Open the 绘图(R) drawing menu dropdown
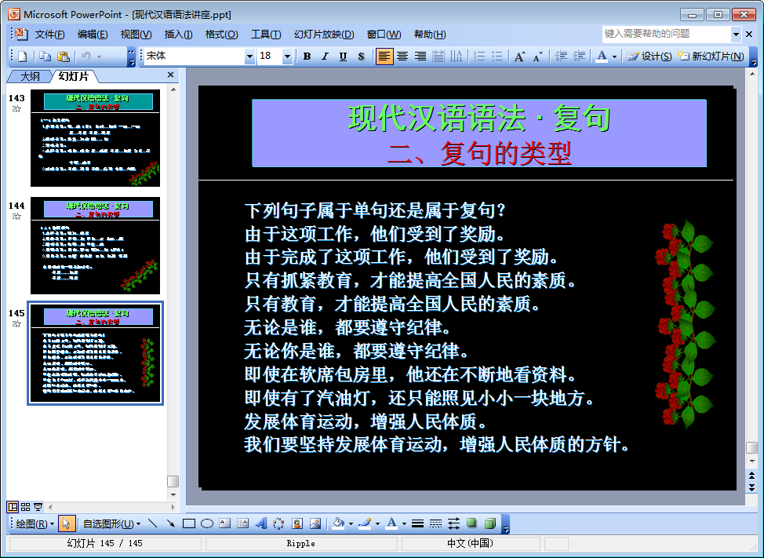The image size is (764, 558). [x=35, y=524]
